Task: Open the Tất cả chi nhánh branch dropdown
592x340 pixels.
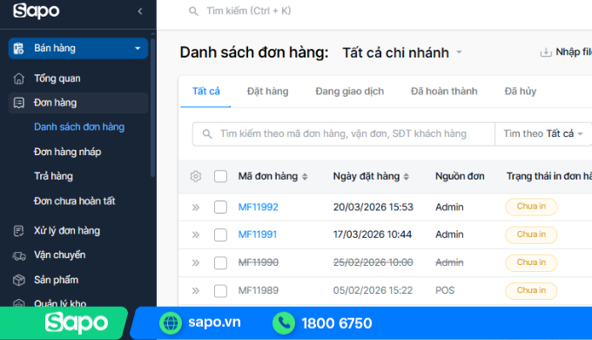Action: tap(402, 52)
